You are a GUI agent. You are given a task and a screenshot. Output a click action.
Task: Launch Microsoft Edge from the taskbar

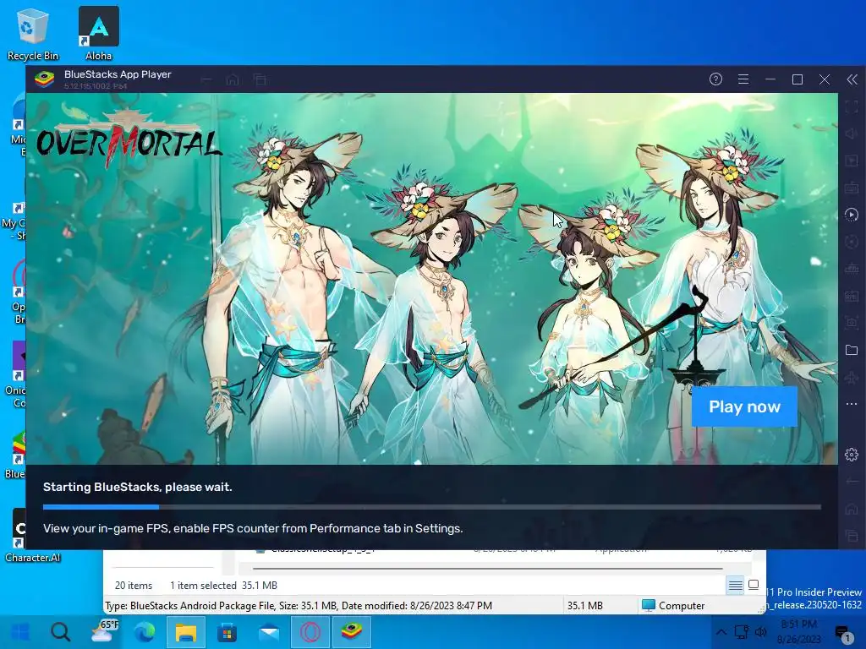pos(145,632)
